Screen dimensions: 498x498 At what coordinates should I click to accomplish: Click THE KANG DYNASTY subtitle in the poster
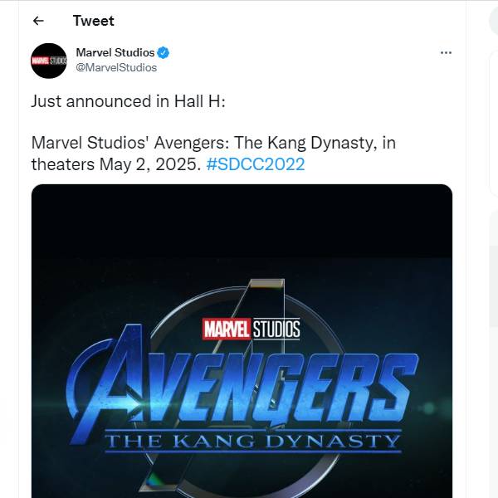(x=253, y=441)
